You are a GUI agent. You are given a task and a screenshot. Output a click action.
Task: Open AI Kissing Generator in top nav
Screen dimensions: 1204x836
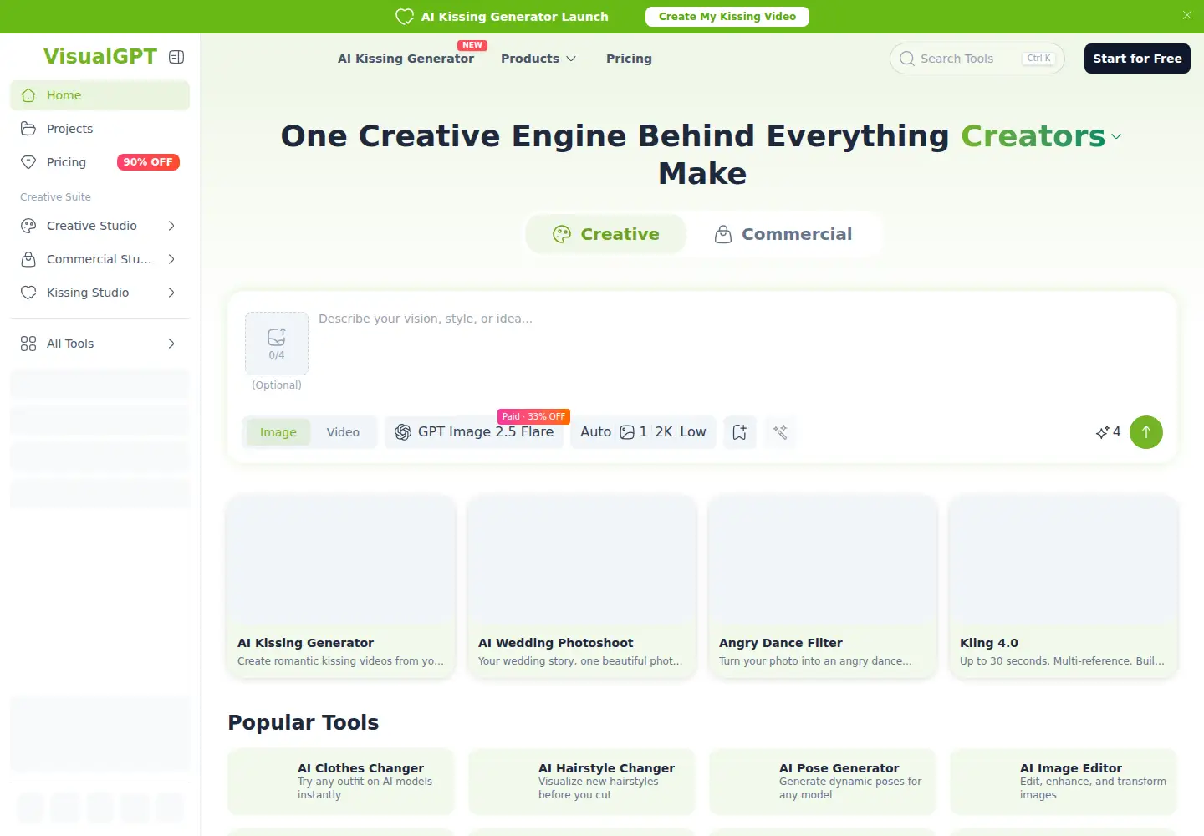[x=406, y=59]
